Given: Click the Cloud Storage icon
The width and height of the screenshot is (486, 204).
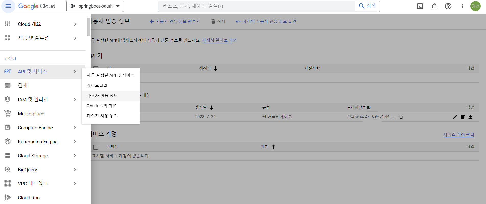Looking at the screenshot, I should 8,155.
